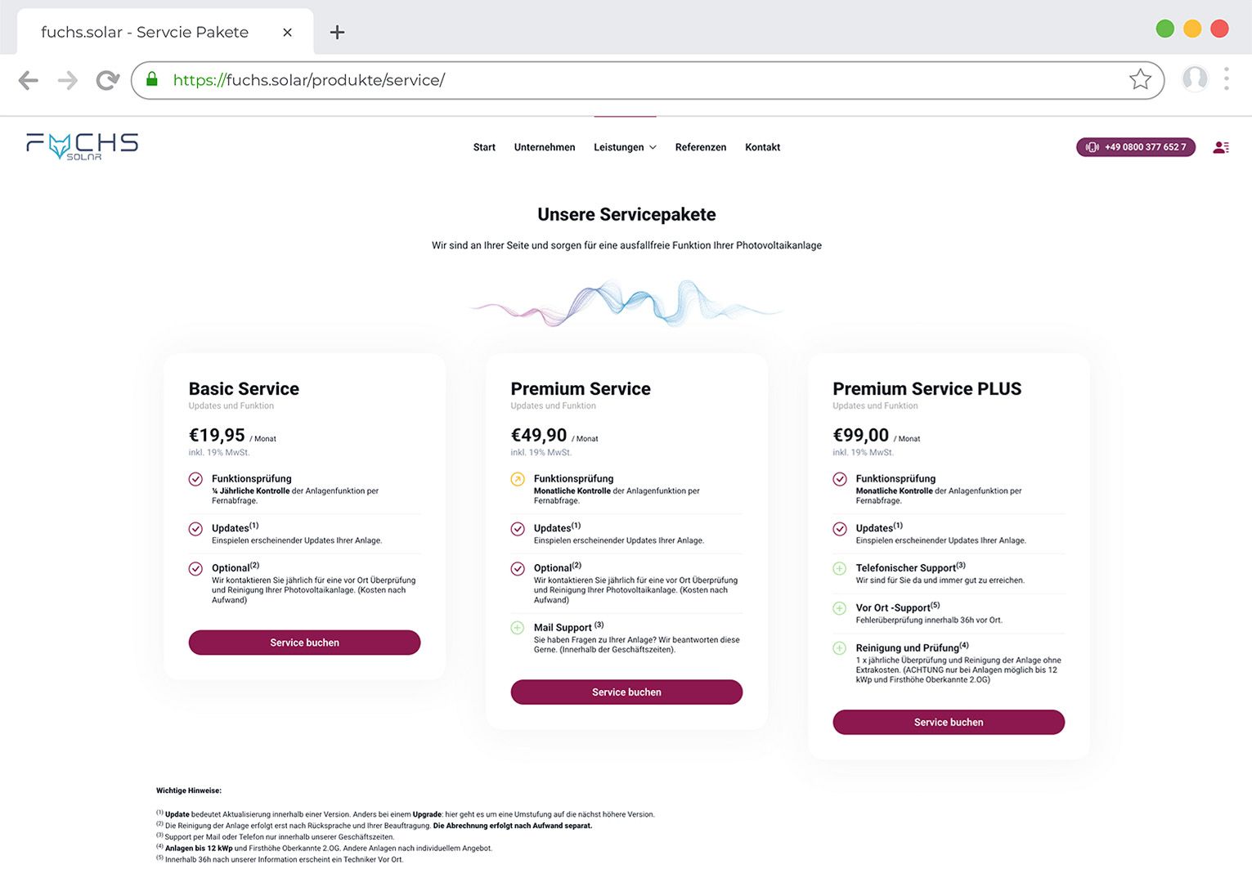Click Premium PLUS Vor Ort-Support plus icon

[840, 608]
